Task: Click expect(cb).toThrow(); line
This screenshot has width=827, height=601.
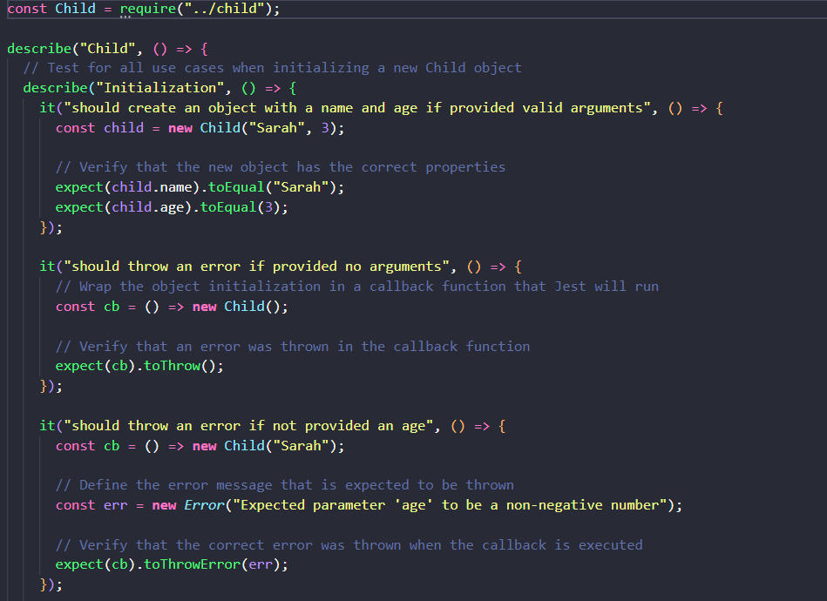Action: click(x=139, y=366)
